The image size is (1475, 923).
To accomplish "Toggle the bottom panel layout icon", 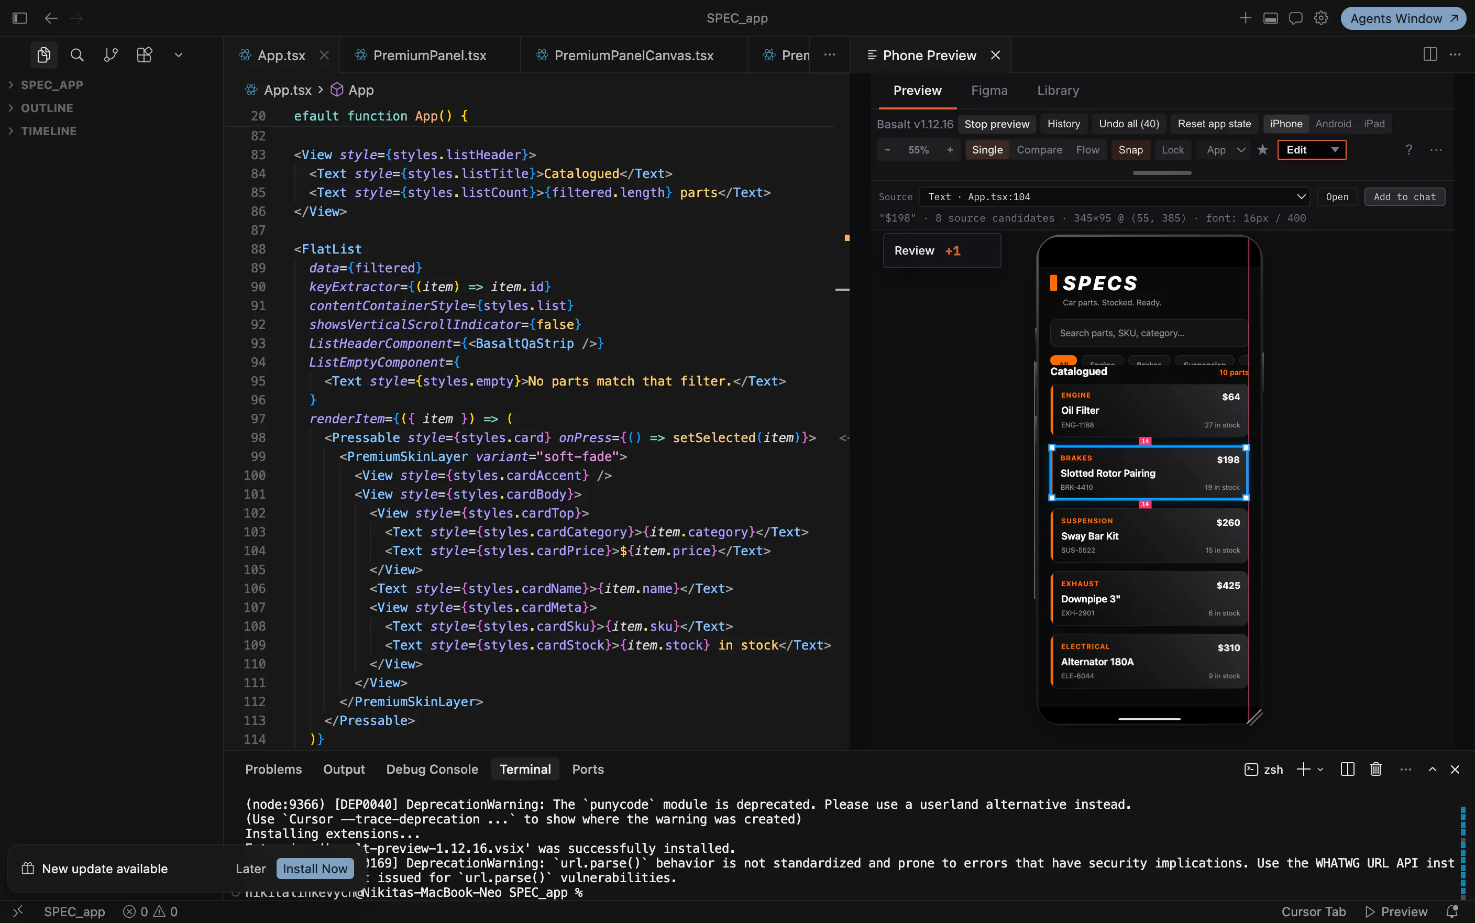I will coord(1271,18).
